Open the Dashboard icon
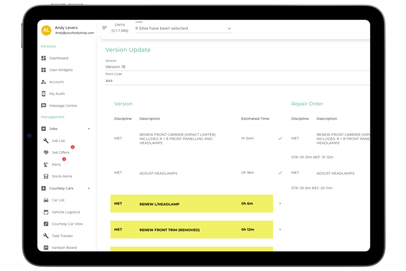406x271 pixels. coord(44,58)
